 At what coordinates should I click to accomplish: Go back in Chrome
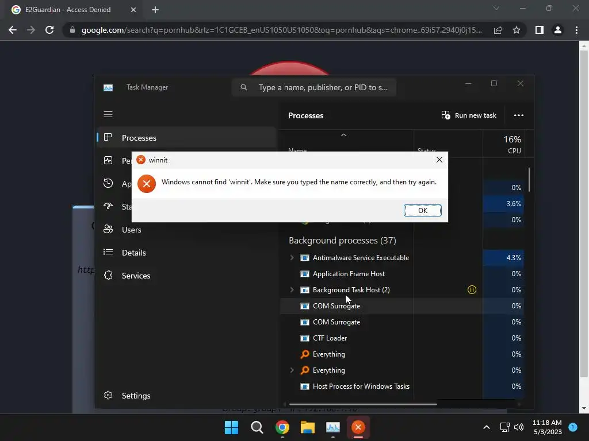13,30
